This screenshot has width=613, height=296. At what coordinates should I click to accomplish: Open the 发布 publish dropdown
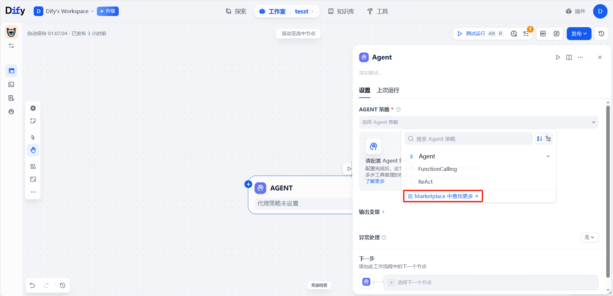click(579, 34)
